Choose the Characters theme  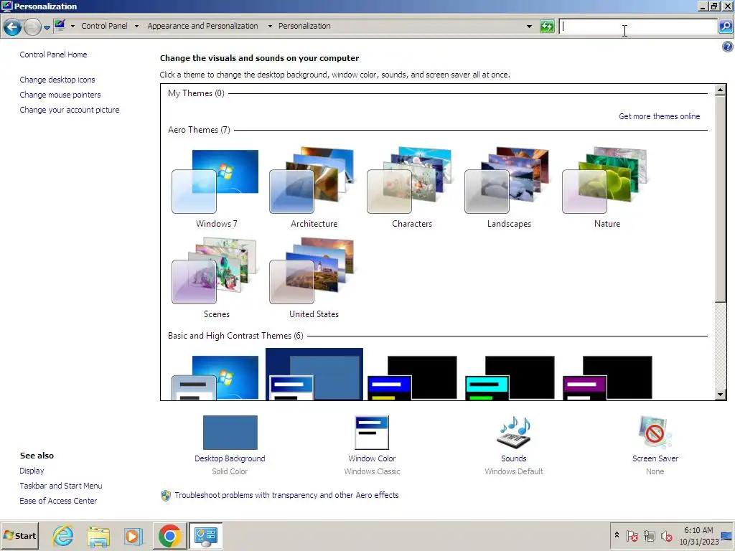click(411, 187)
